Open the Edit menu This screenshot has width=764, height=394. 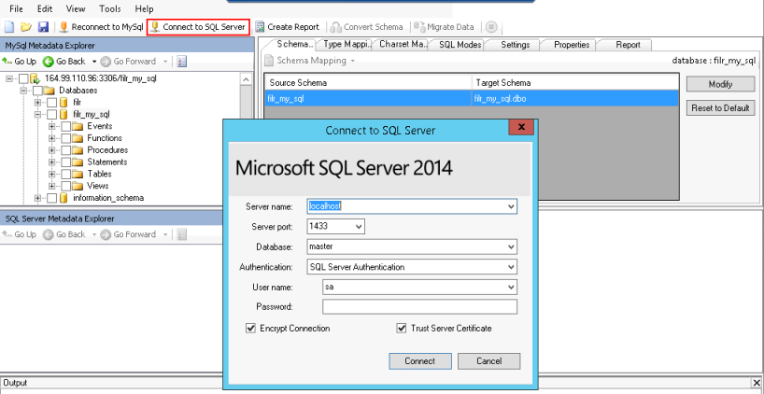pos(45,8)
